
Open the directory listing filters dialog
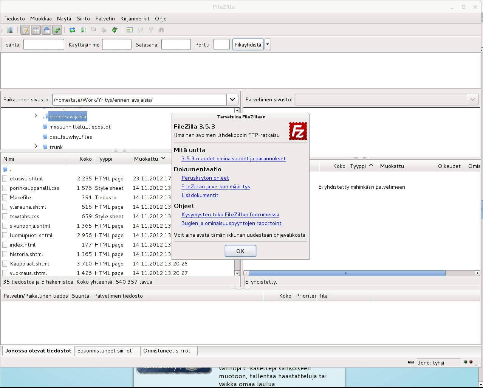click(130, 30)
